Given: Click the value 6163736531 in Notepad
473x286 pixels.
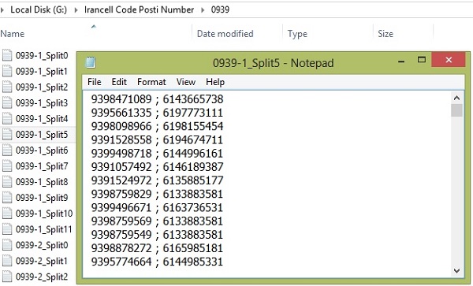Looking at the screenshot, I should coord(193,208).
